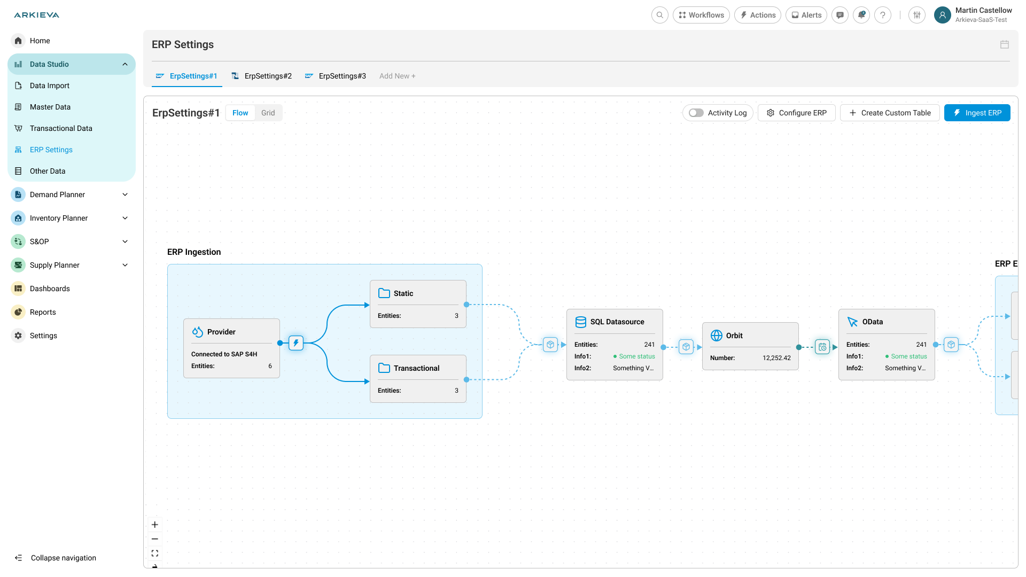Click the Create Custom Table button
The height and width of the screenshot is (577, 1026).
(x=890, y=113)
